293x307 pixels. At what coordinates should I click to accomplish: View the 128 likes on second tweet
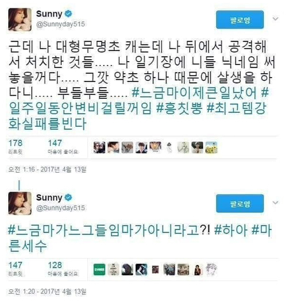pyautogui.click(x=63, y=269)
